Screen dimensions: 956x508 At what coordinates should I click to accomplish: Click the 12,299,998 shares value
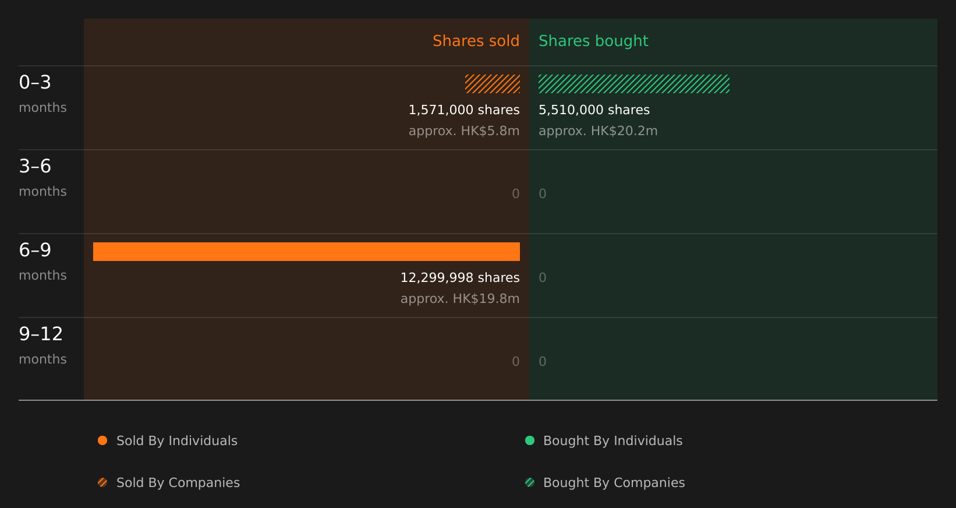[x=460, y=278]
